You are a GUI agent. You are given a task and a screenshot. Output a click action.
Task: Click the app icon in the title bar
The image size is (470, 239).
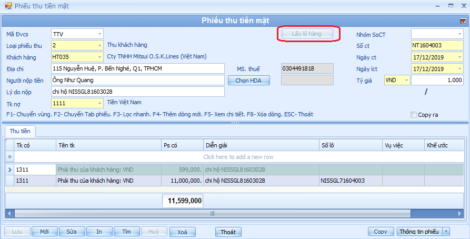click(7, 6)
